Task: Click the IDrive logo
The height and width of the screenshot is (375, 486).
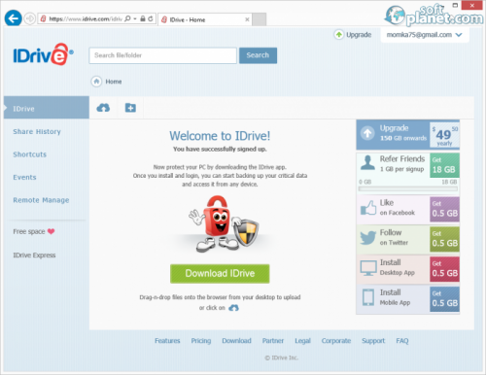Action: [x=43, y=54]
